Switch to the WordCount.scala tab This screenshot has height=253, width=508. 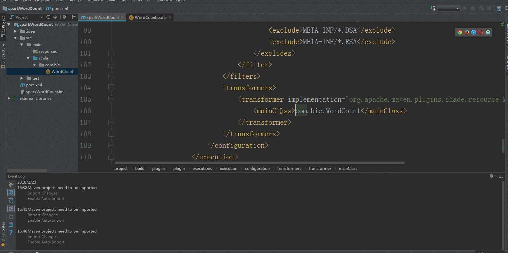(x=150, y=18)
